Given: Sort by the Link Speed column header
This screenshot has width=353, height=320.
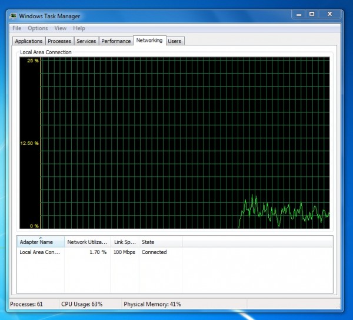Looking at the screenshot, I should click(x=125, y=242).
